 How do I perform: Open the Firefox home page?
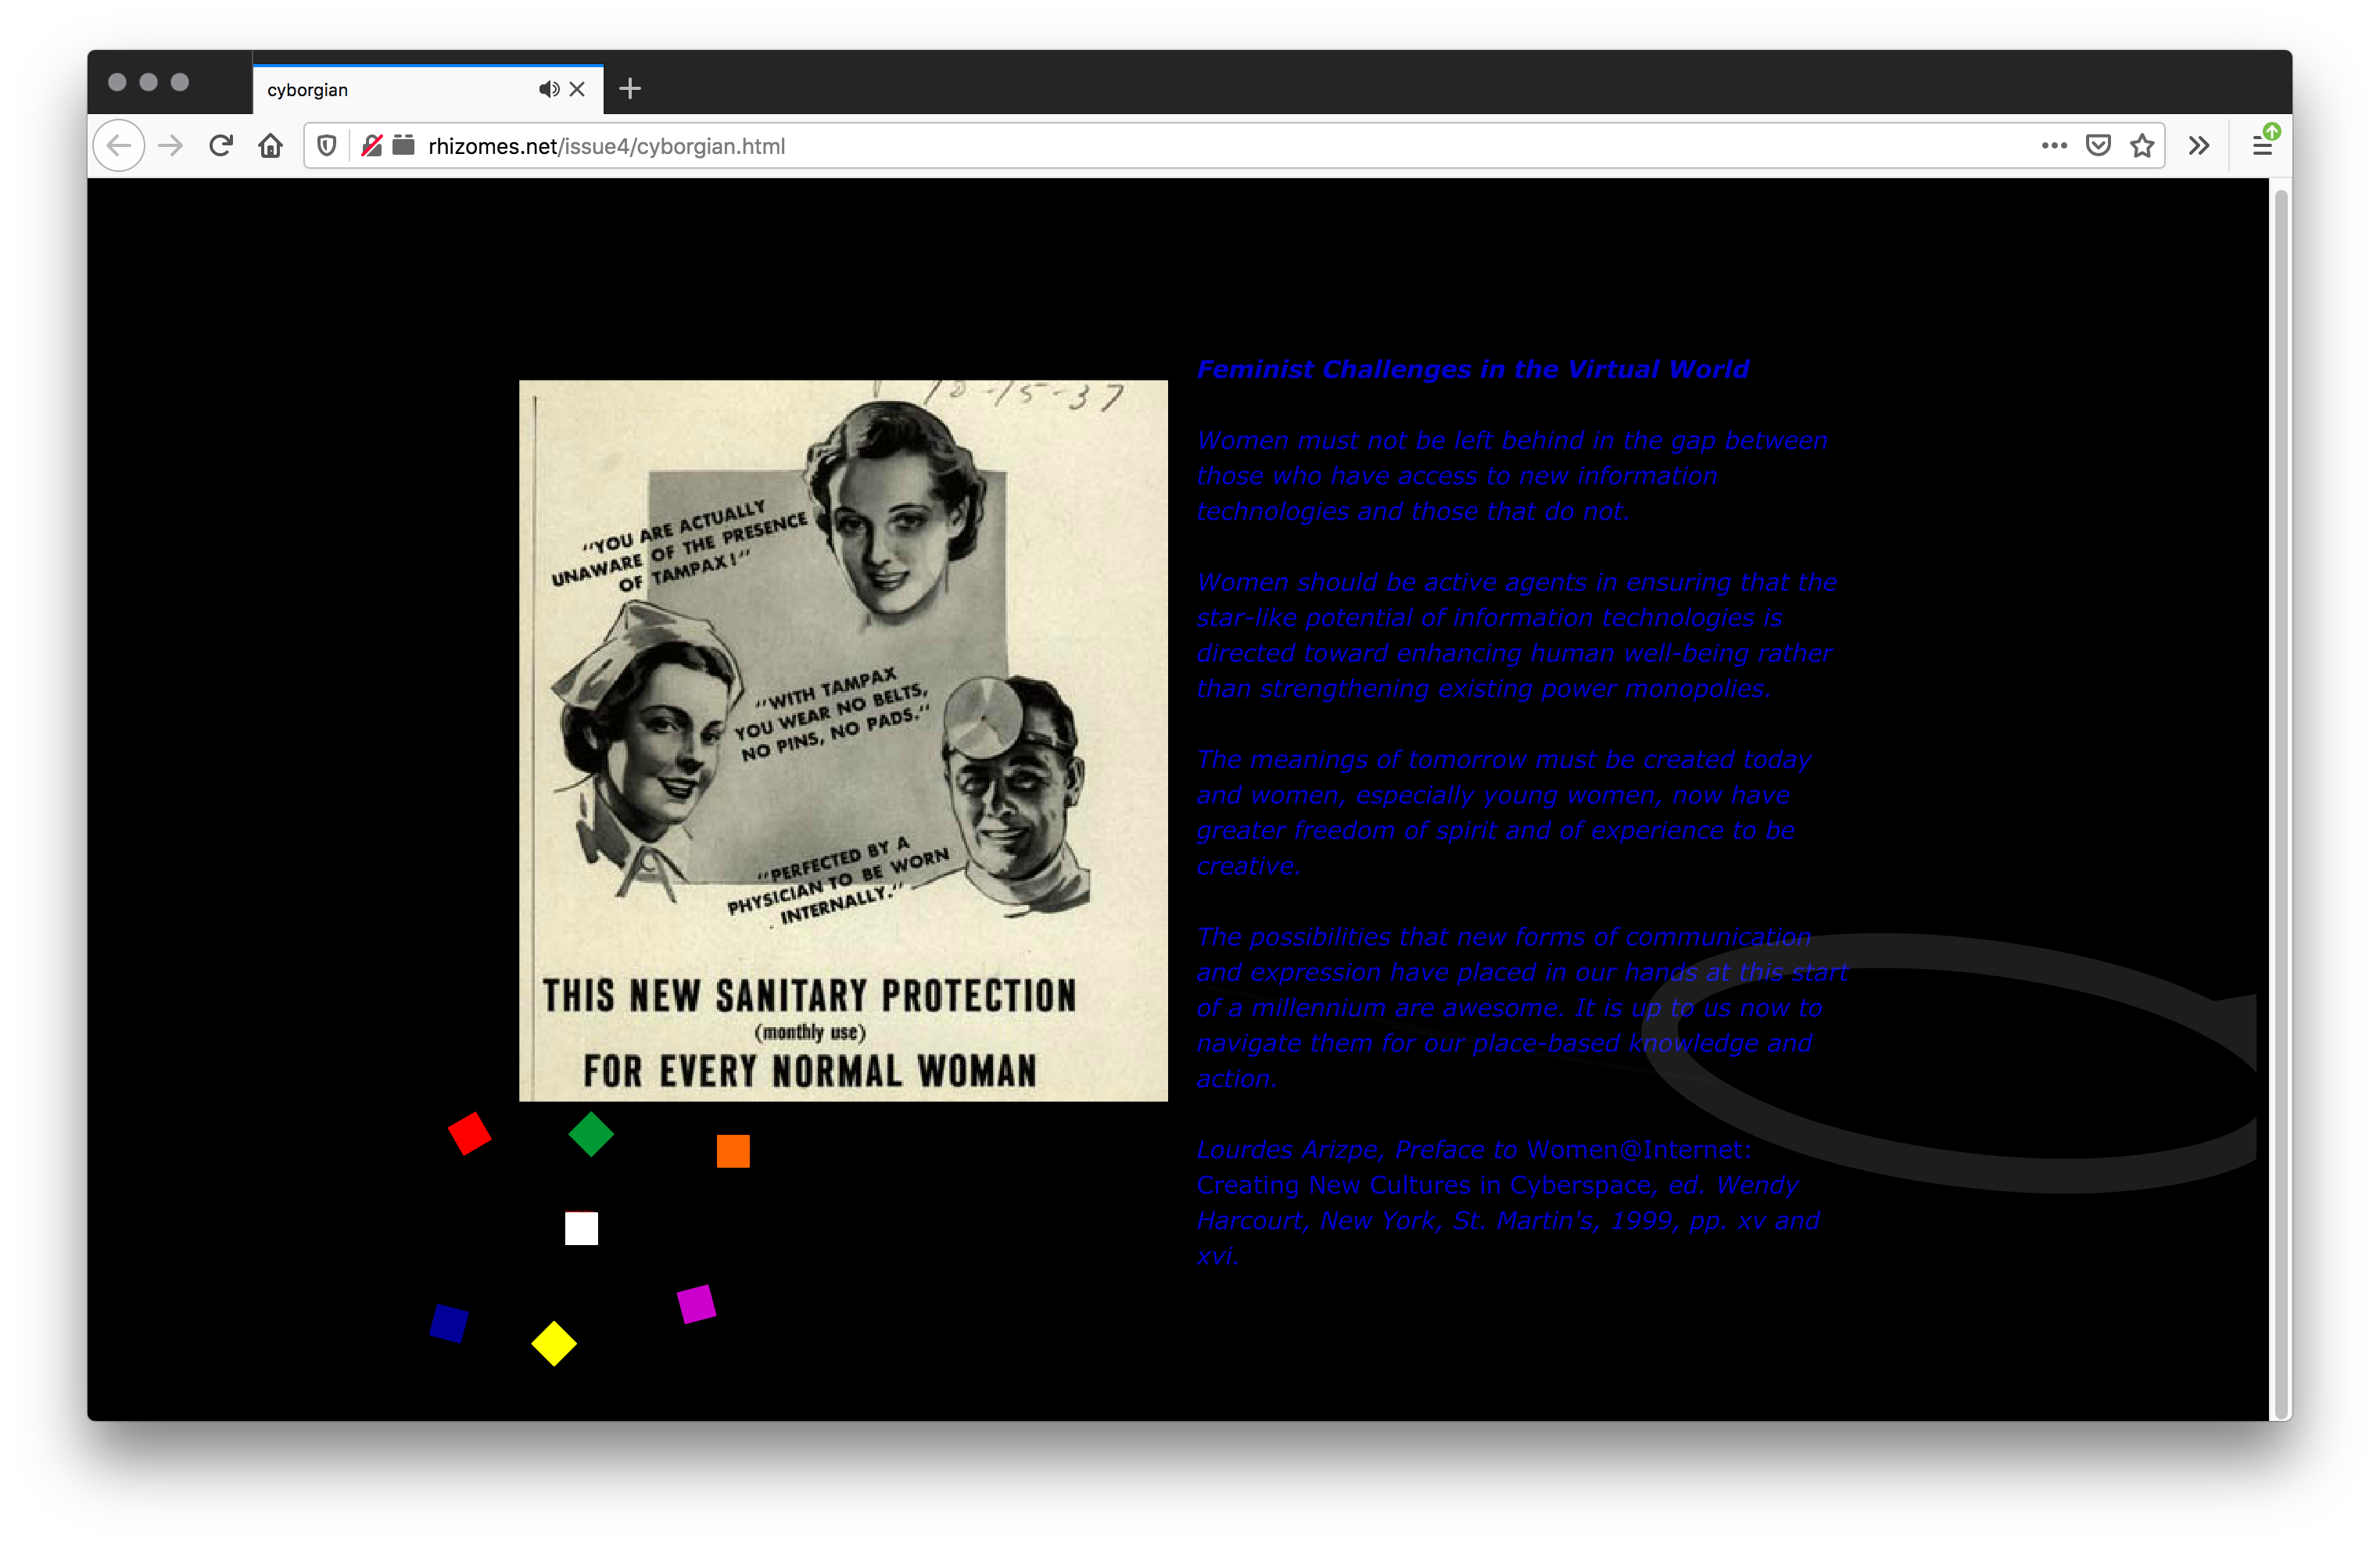pos(270,146)
